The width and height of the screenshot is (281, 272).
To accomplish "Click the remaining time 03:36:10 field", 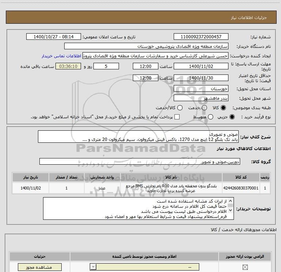I will [x=68, y=66].
